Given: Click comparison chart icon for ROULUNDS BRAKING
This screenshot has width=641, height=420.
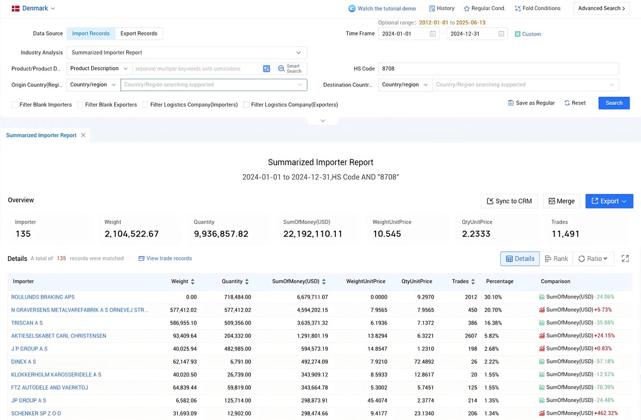Looking at the screenshot, I should click(542, 297).
